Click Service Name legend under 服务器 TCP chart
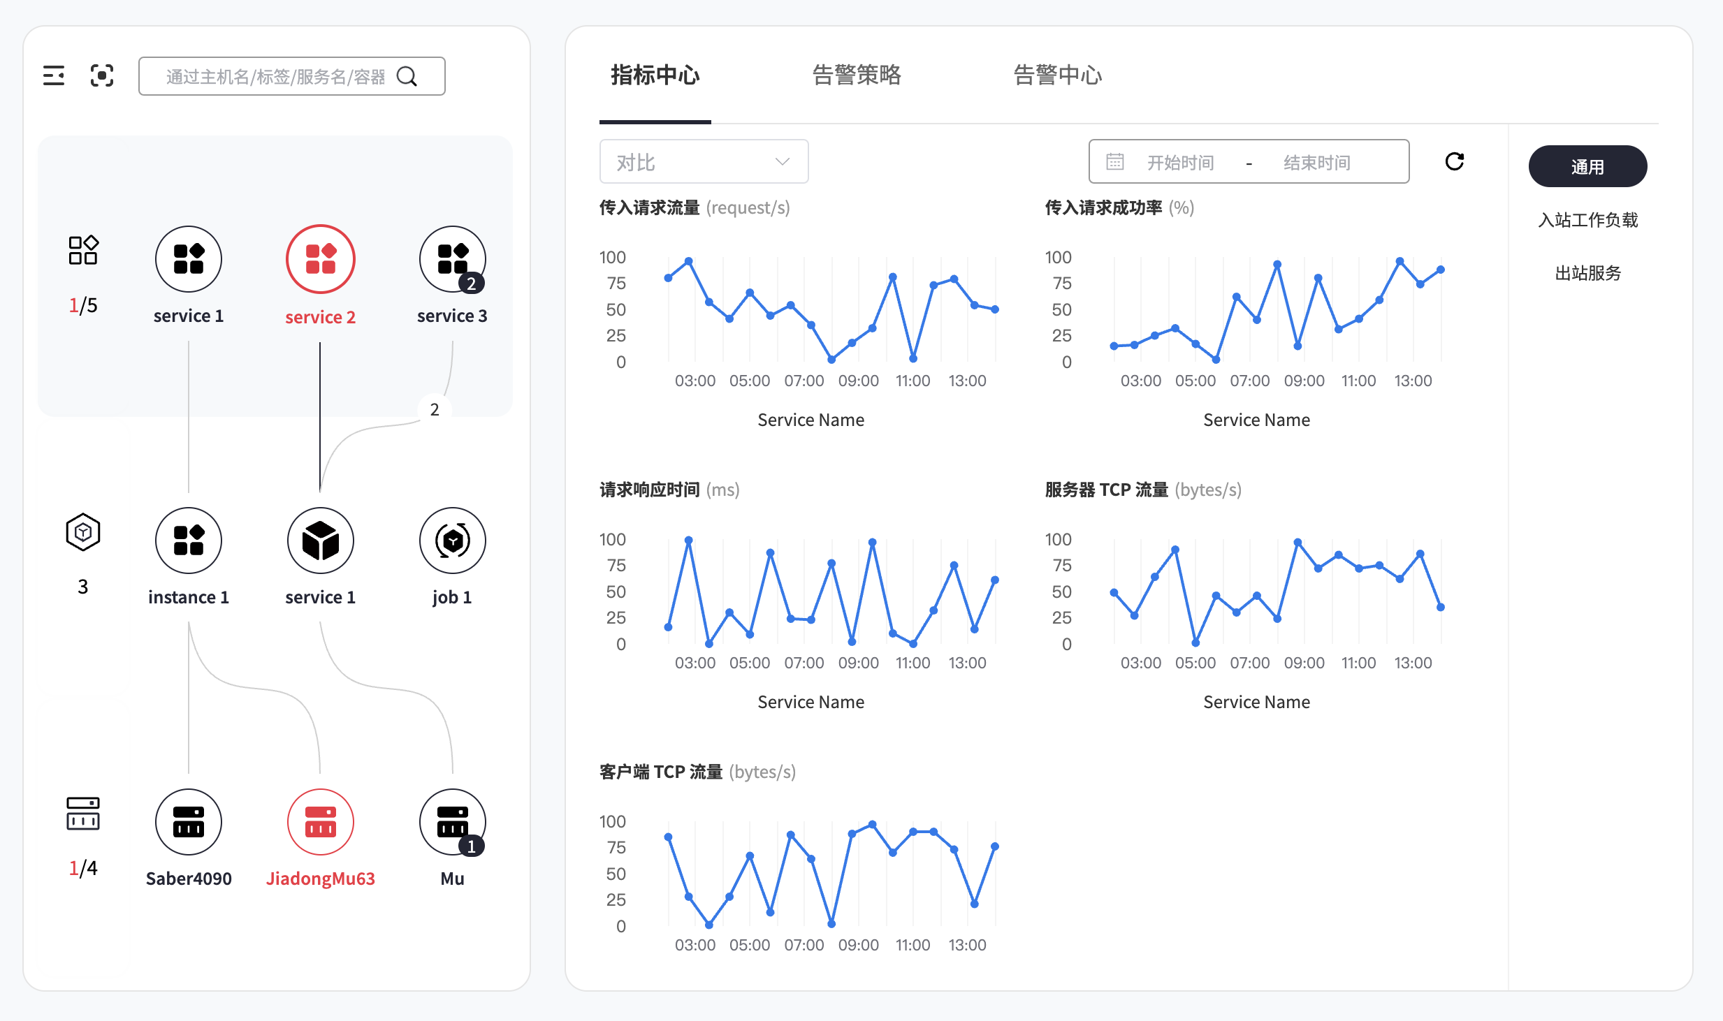Screen dimensions: 1723x1021 pos(1257,702)
